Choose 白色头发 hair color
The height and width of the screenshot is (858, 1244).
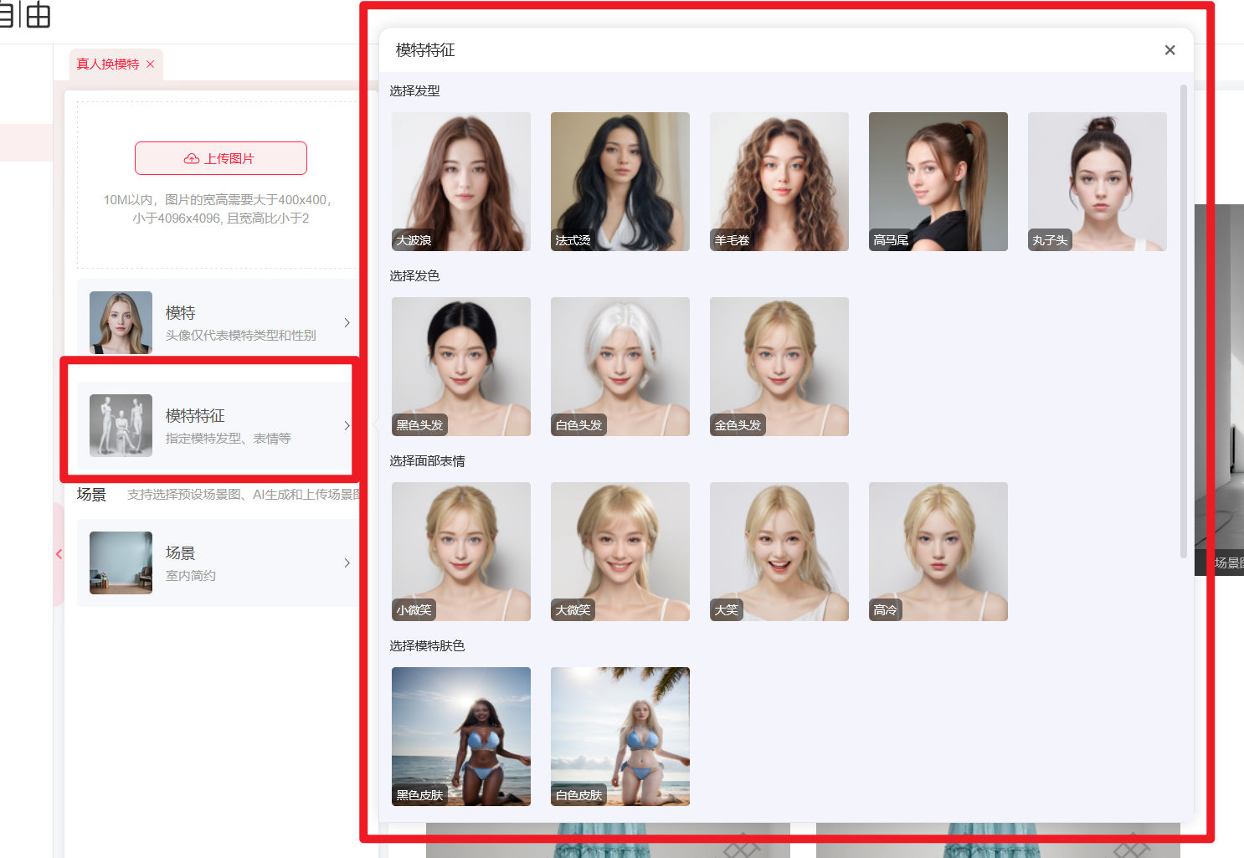point(620,367)
